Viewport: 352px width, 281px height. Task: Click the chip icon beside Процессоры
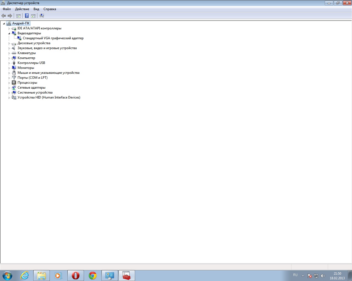[x=14, y=83]
